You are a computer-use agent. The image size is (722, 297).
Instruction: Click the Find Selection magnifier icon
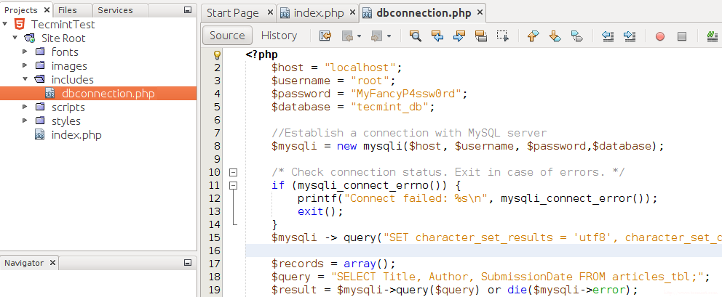(415, 36)
